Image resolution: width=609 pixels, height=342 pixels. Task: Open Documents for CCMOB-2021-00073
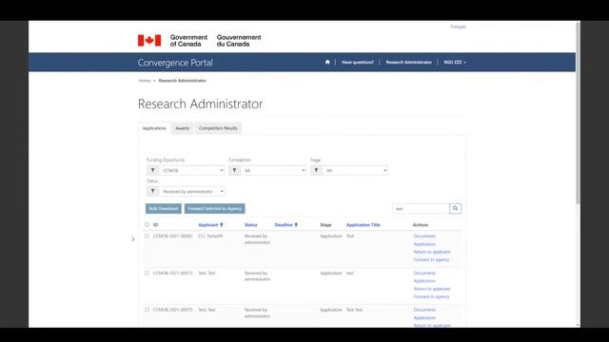[424, 274]
